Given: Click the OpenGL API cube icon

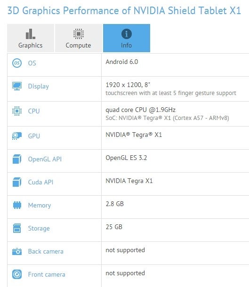Looking at the screenshot, I should [17, 159].
